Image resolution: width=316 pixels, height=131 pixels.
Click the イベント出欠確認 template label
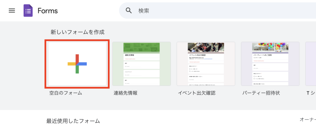tap(197, 93)
